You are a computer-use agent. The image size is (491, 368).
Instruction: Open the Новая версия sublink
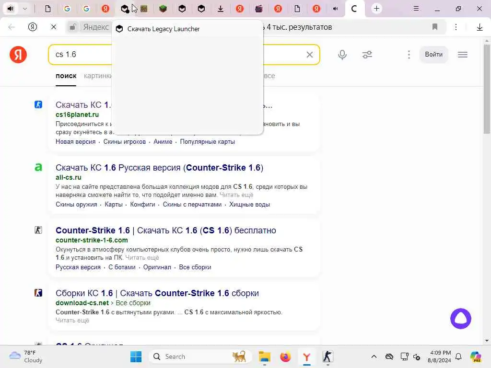[x=75, y=141]
